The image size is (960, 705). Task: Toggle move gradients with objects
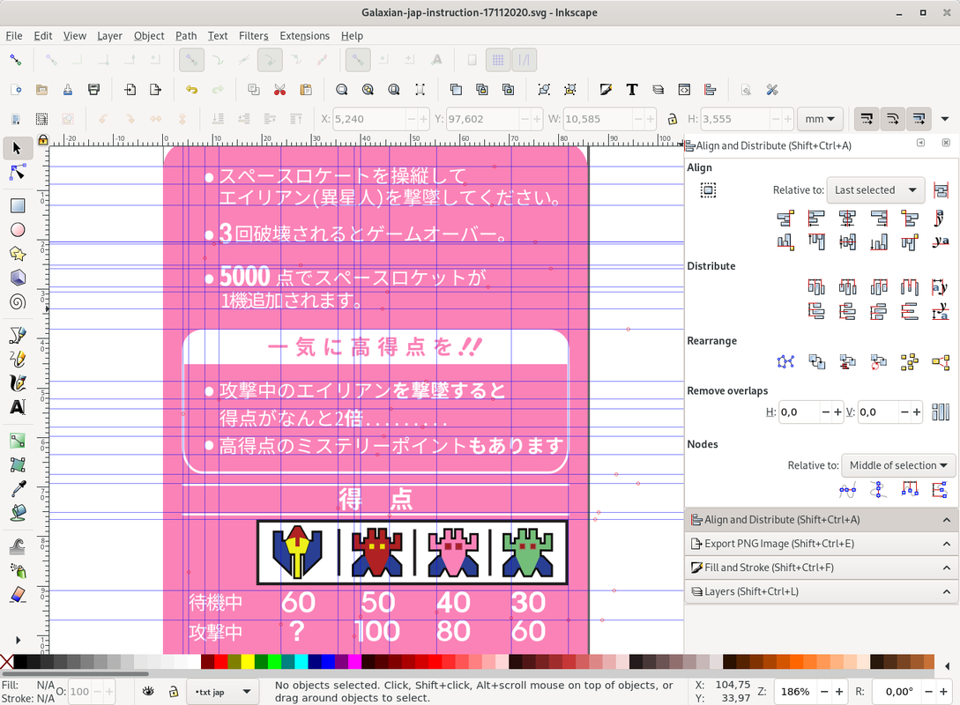919,119
